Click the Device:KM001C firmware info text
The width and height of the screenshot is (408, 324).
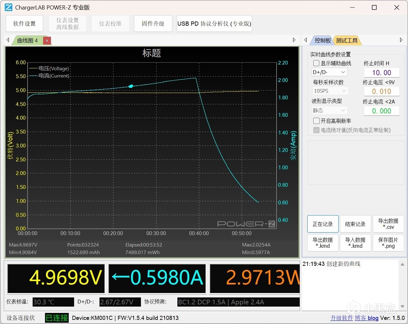[x=125, y=318]
